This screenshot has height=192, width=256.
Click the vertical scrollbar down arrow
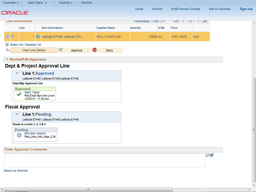pos(254,186)
